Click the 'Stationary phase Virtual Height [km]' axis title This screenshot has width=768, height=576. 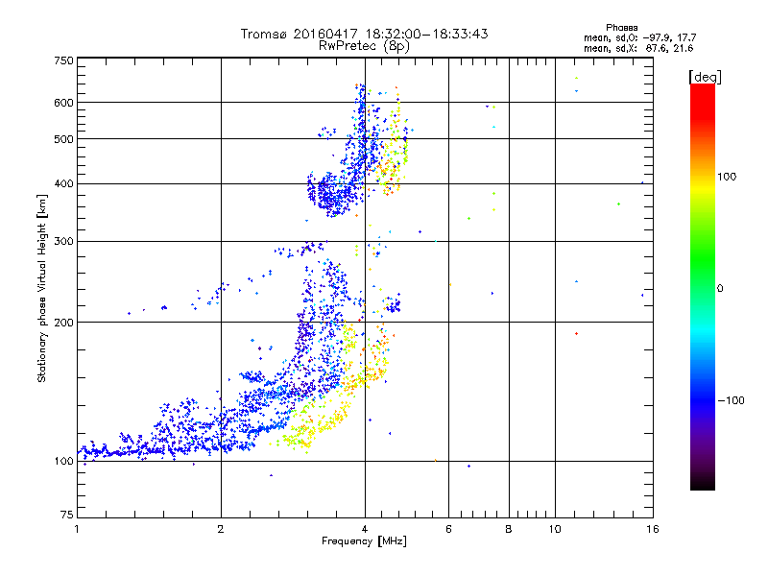(x=42, y=288)
